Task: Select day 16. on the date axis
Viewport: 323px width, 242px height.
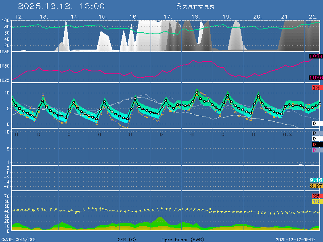Action: pos(134,17)
